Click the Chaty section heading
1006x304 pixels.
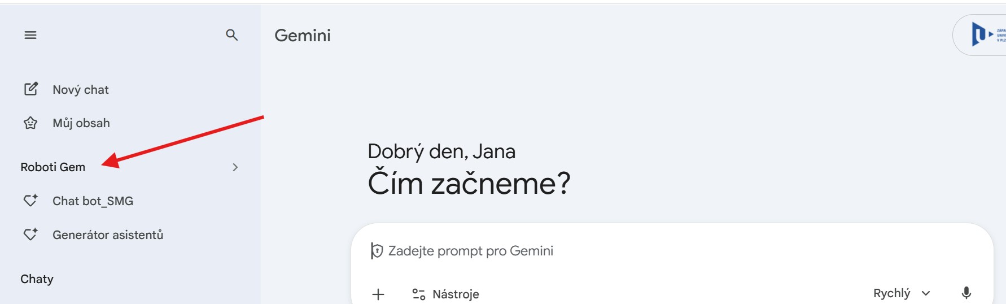[37, 279]
